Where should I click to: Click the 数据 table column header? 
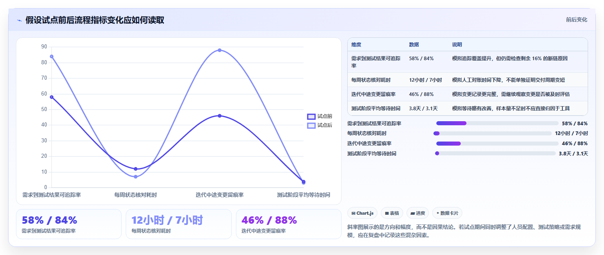click(414, 45)
